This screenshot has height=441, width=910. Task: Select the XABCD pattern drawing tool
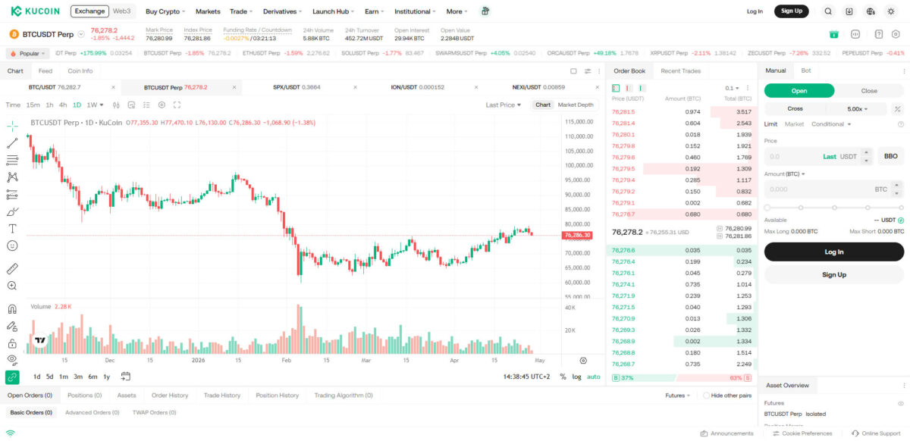(x=12, y=177)
